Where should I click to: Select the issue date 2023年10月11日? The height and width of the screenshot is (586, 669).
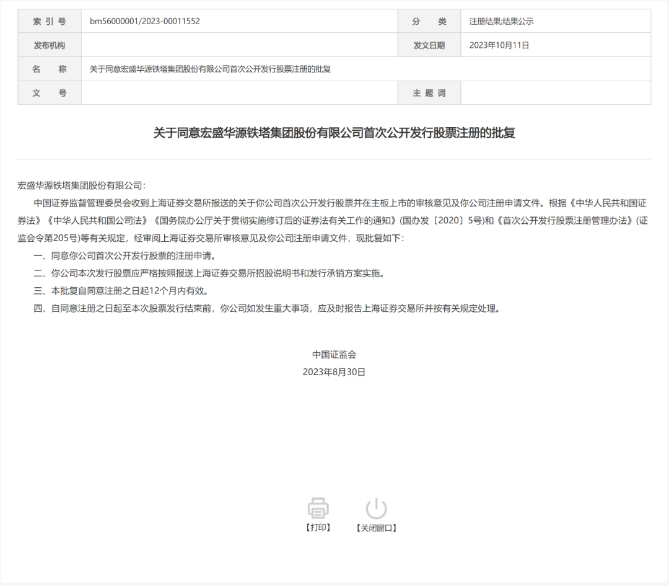click(499, 45)
